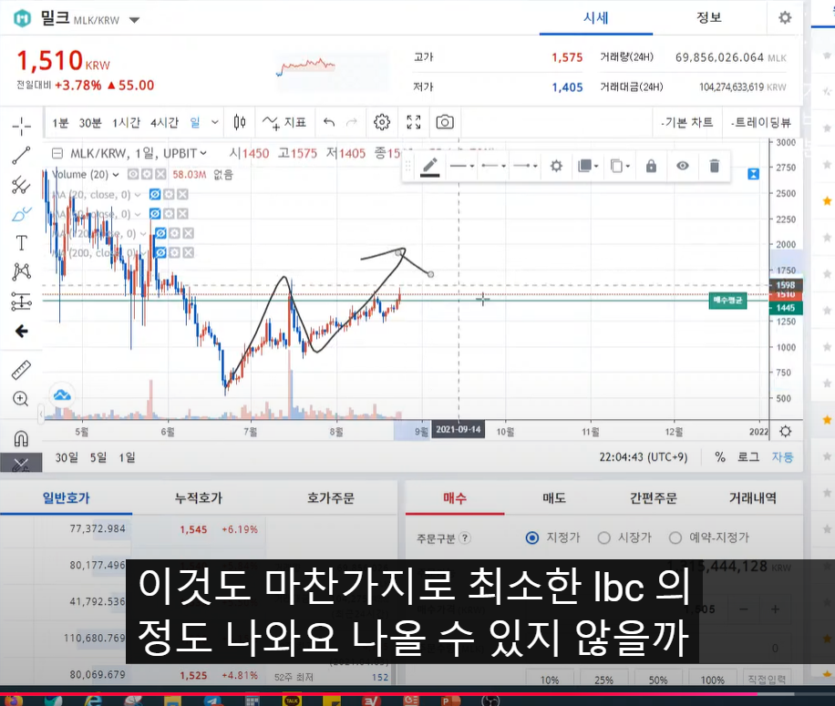The width and height of the screenshot is (835, 706).
Task: Click the blue hourglass marker on chart
Action: point(753,173)
